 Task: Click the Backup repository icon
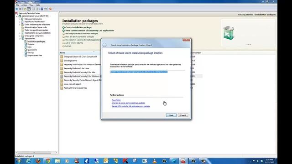pyautogui.click(x=26, y=53)
